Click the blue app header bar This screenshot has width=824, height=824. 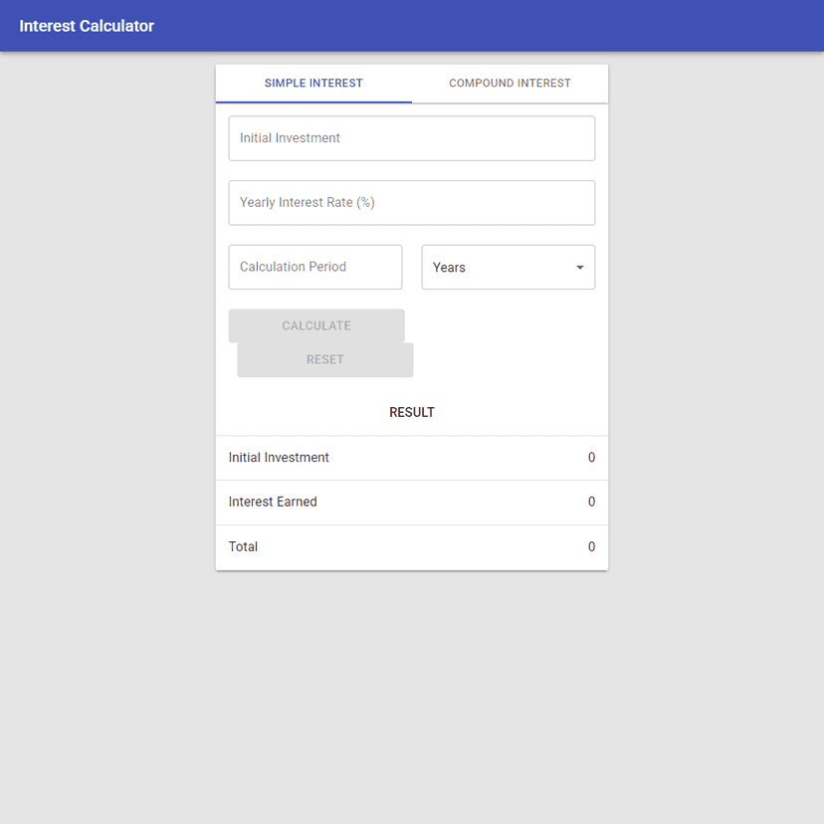[x=412, y=26]
